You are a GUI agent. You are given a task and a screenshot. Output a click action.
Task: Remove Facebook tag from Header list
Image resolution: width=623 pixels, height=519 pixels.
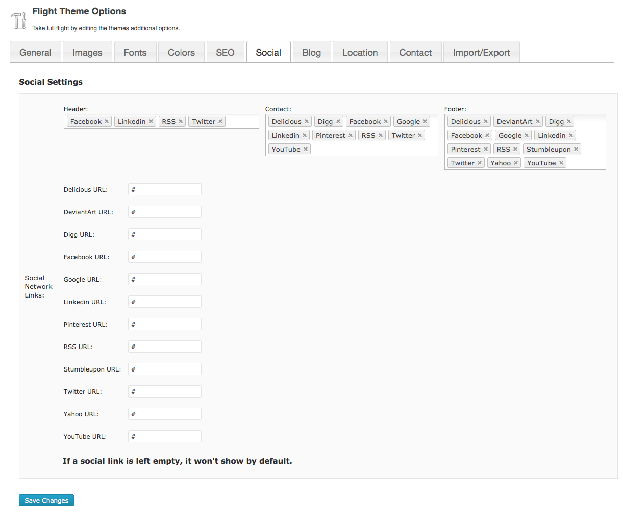click(107, 121)
